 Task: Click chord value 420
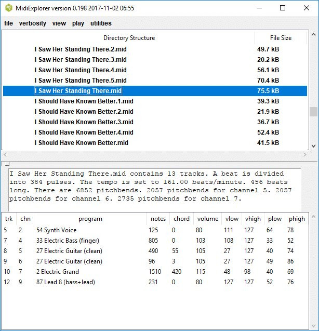tap(177, 271)
